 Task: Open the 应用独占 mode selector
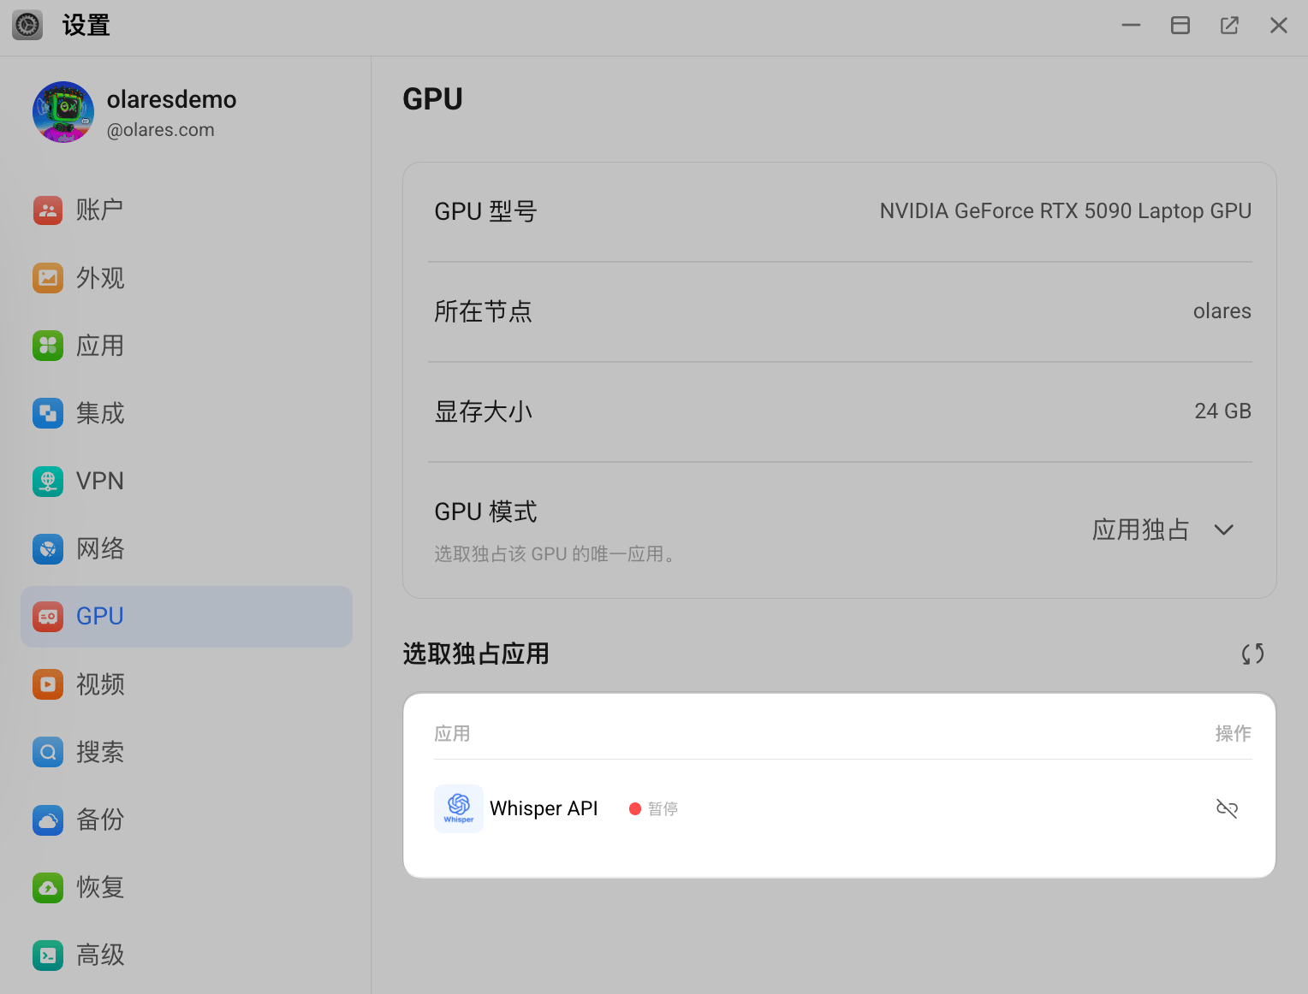(1141, 530)
